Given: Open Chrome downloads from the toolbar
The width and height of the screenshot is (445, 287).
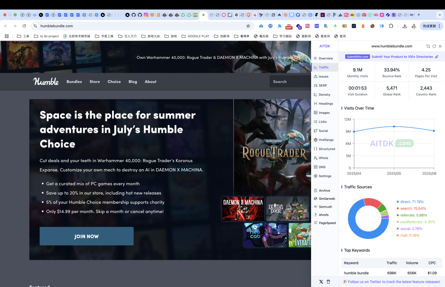Looking at the screenshot, I should (405, 26).
